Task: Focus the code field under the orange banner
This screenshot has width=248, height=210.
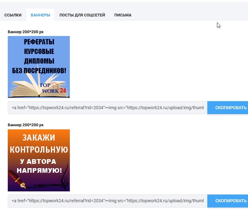Action: point(108,201)
